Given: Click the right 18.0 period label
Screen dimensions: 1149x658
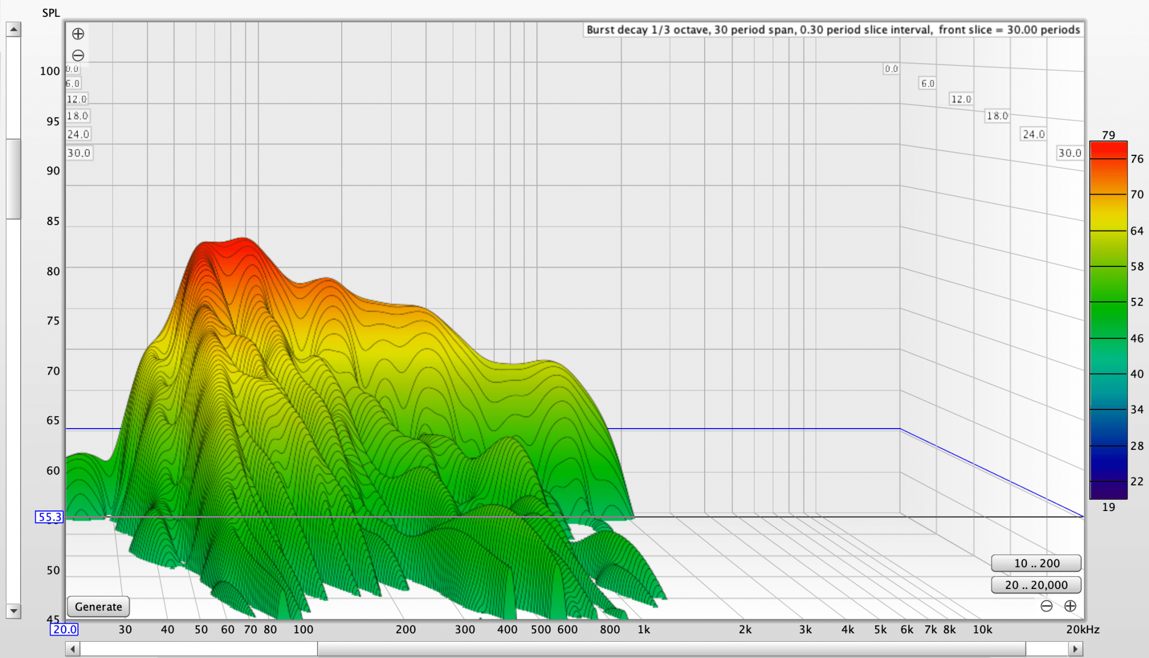Looking at the screenshot, I should tap(997, 116).
